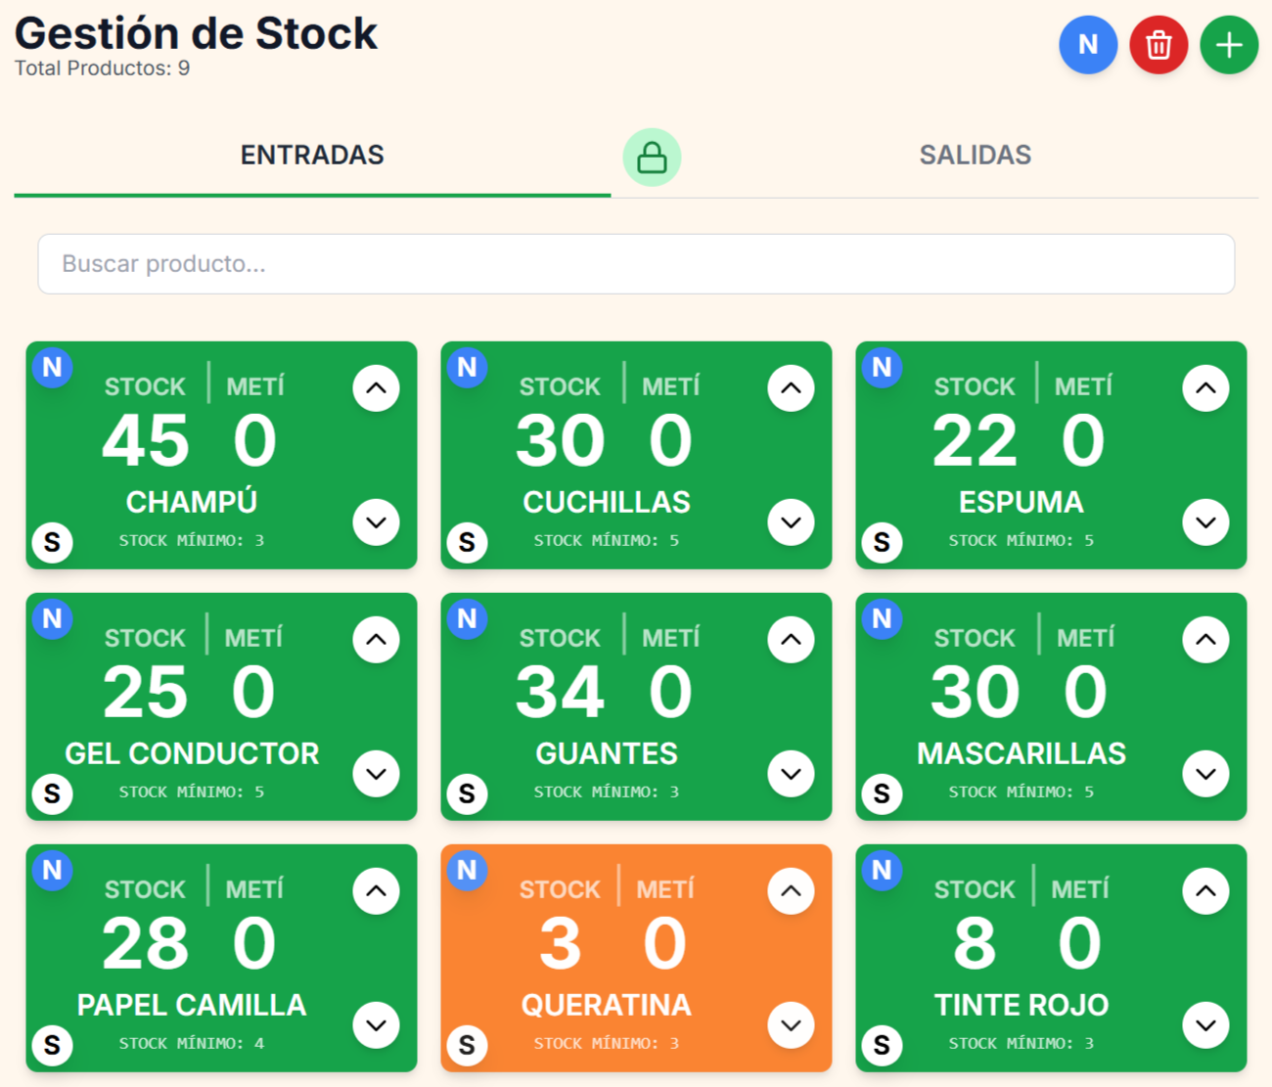Click the Buscar producto search field
Image resolution: width=1272 pixels, height=1087 pixels.
[x=636, y=264]
